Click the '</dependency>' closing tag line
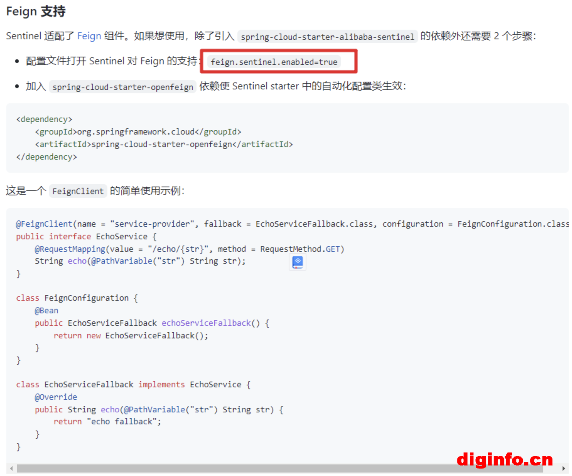This screenshot has width=572, height=476. tap(46, 157)
